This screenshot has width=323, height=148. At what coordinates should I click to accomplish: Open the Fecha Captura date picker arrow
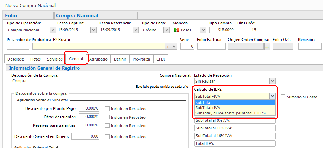94,30
